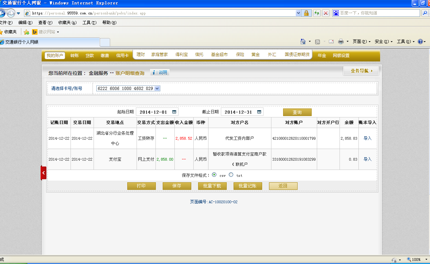Image resolution: width=430 pixels, height=264 pixels.
Task: Open the 转账 navigation tab
Action: [x=75, y=56]
